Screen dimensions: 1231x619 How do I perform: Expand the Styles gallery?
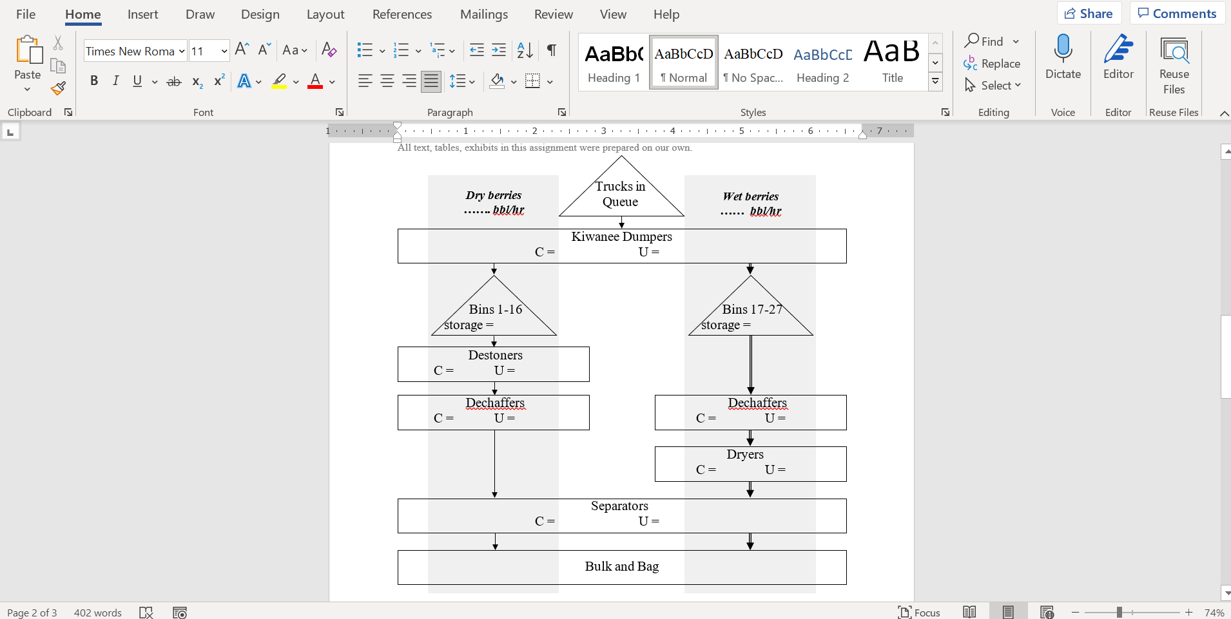935,81
